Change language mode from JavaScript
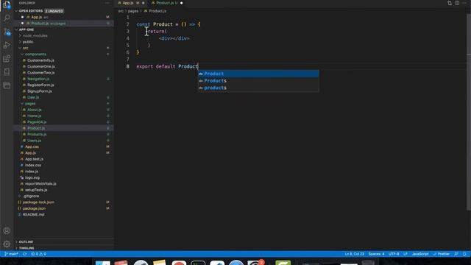The width and height of the screenshot is (471, 265). click(420, 254)
